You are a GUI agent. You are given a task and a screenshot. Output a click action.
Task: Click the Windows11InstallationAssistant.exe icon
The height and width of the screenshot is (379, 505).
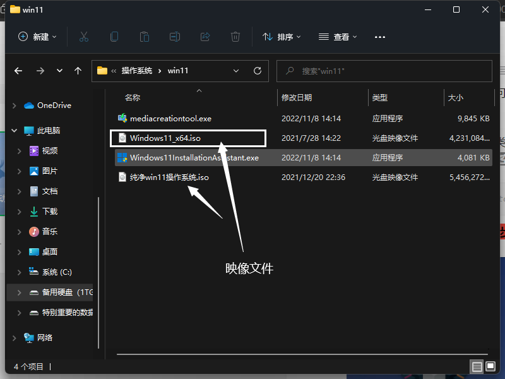(122, 157)
